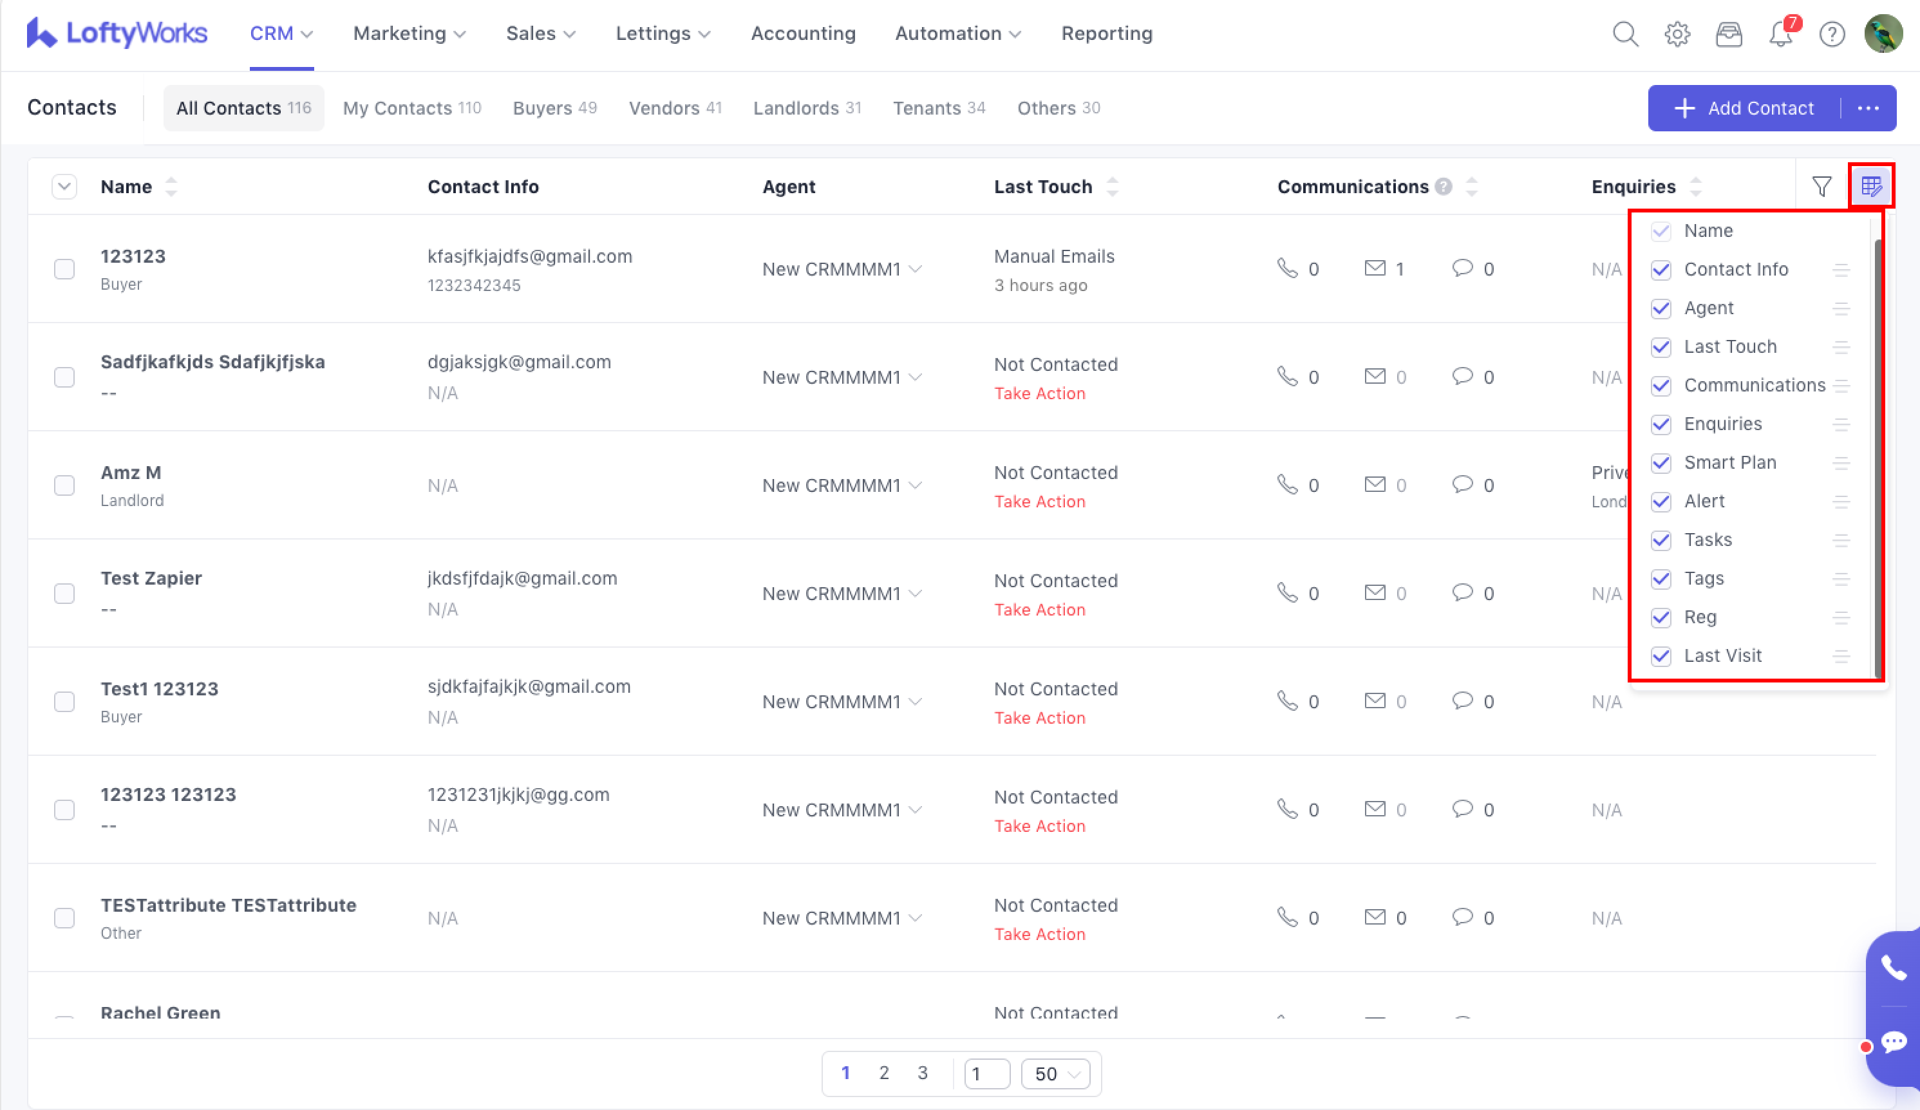The image size is (1920, 1110).
Task: Toggle the column customization table icon
Action: tap(1871, 186)
